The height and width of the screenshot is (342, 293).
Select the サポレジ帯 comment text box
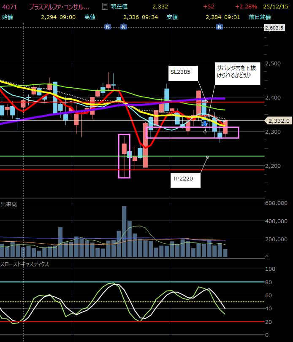click(236, 74)
